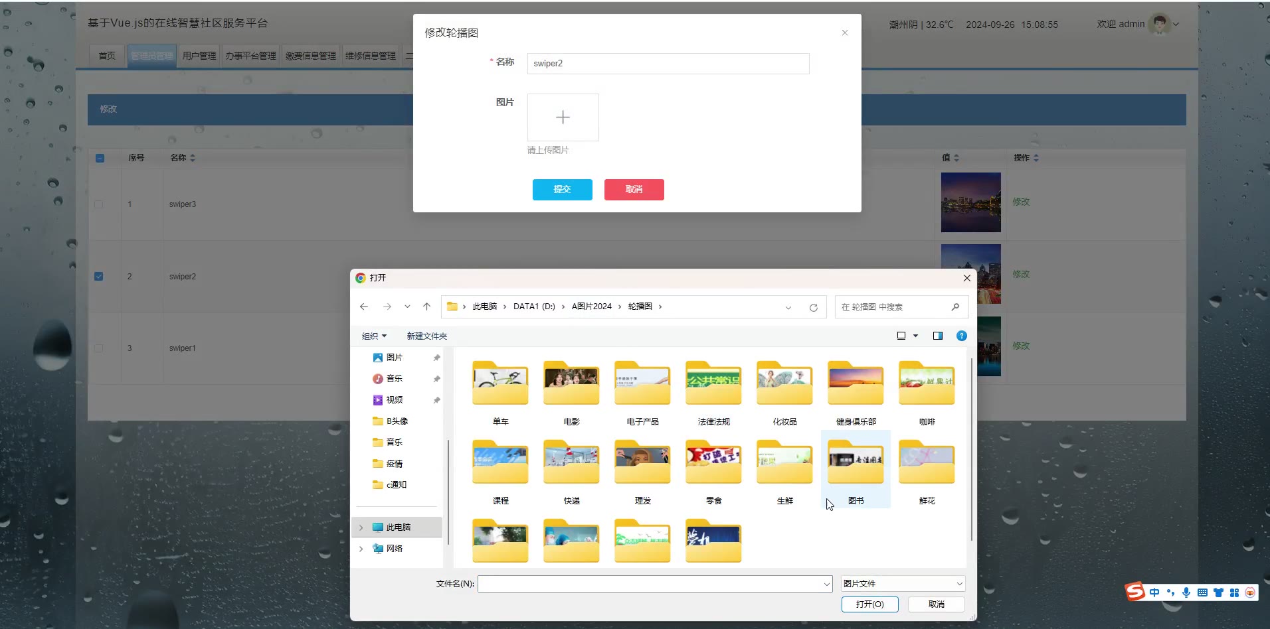Screen dimensions: 1270x629
Task: Select the 图书 folder
Action: (856, 469)
